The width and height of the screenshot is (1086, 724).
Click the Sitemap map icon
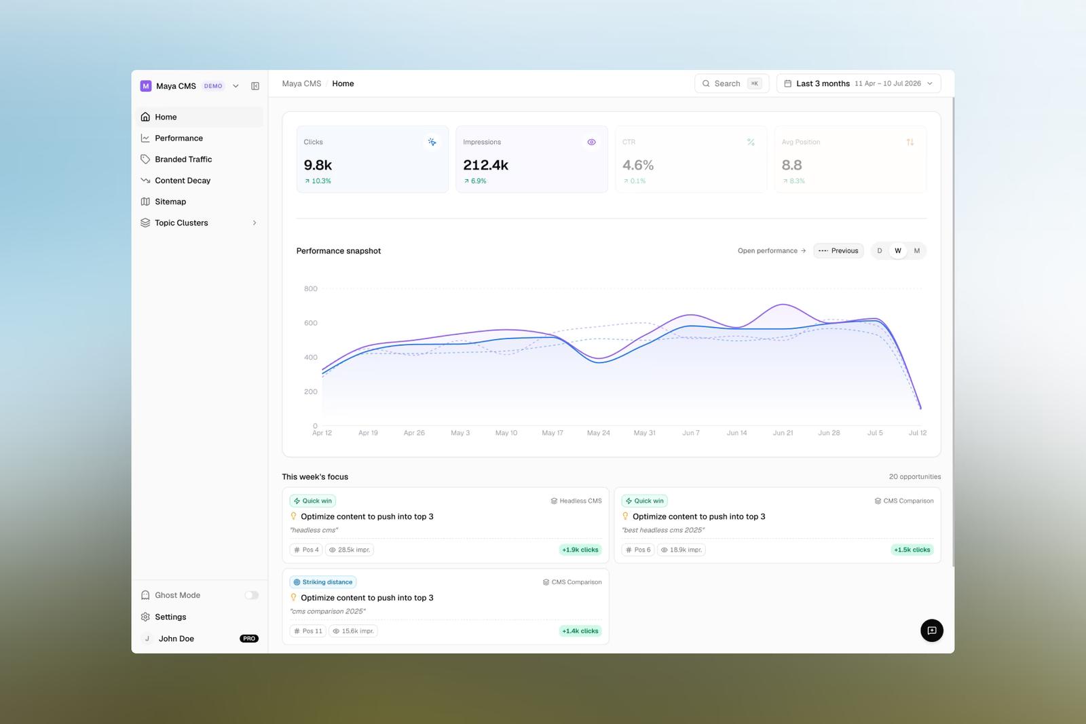coord(145,202)
